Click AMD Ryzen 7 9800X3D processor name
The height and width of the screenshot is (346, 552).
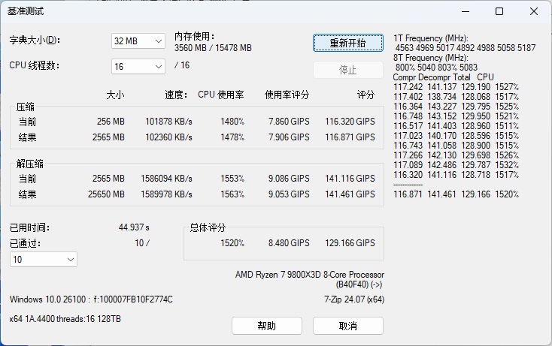point(309,279)
